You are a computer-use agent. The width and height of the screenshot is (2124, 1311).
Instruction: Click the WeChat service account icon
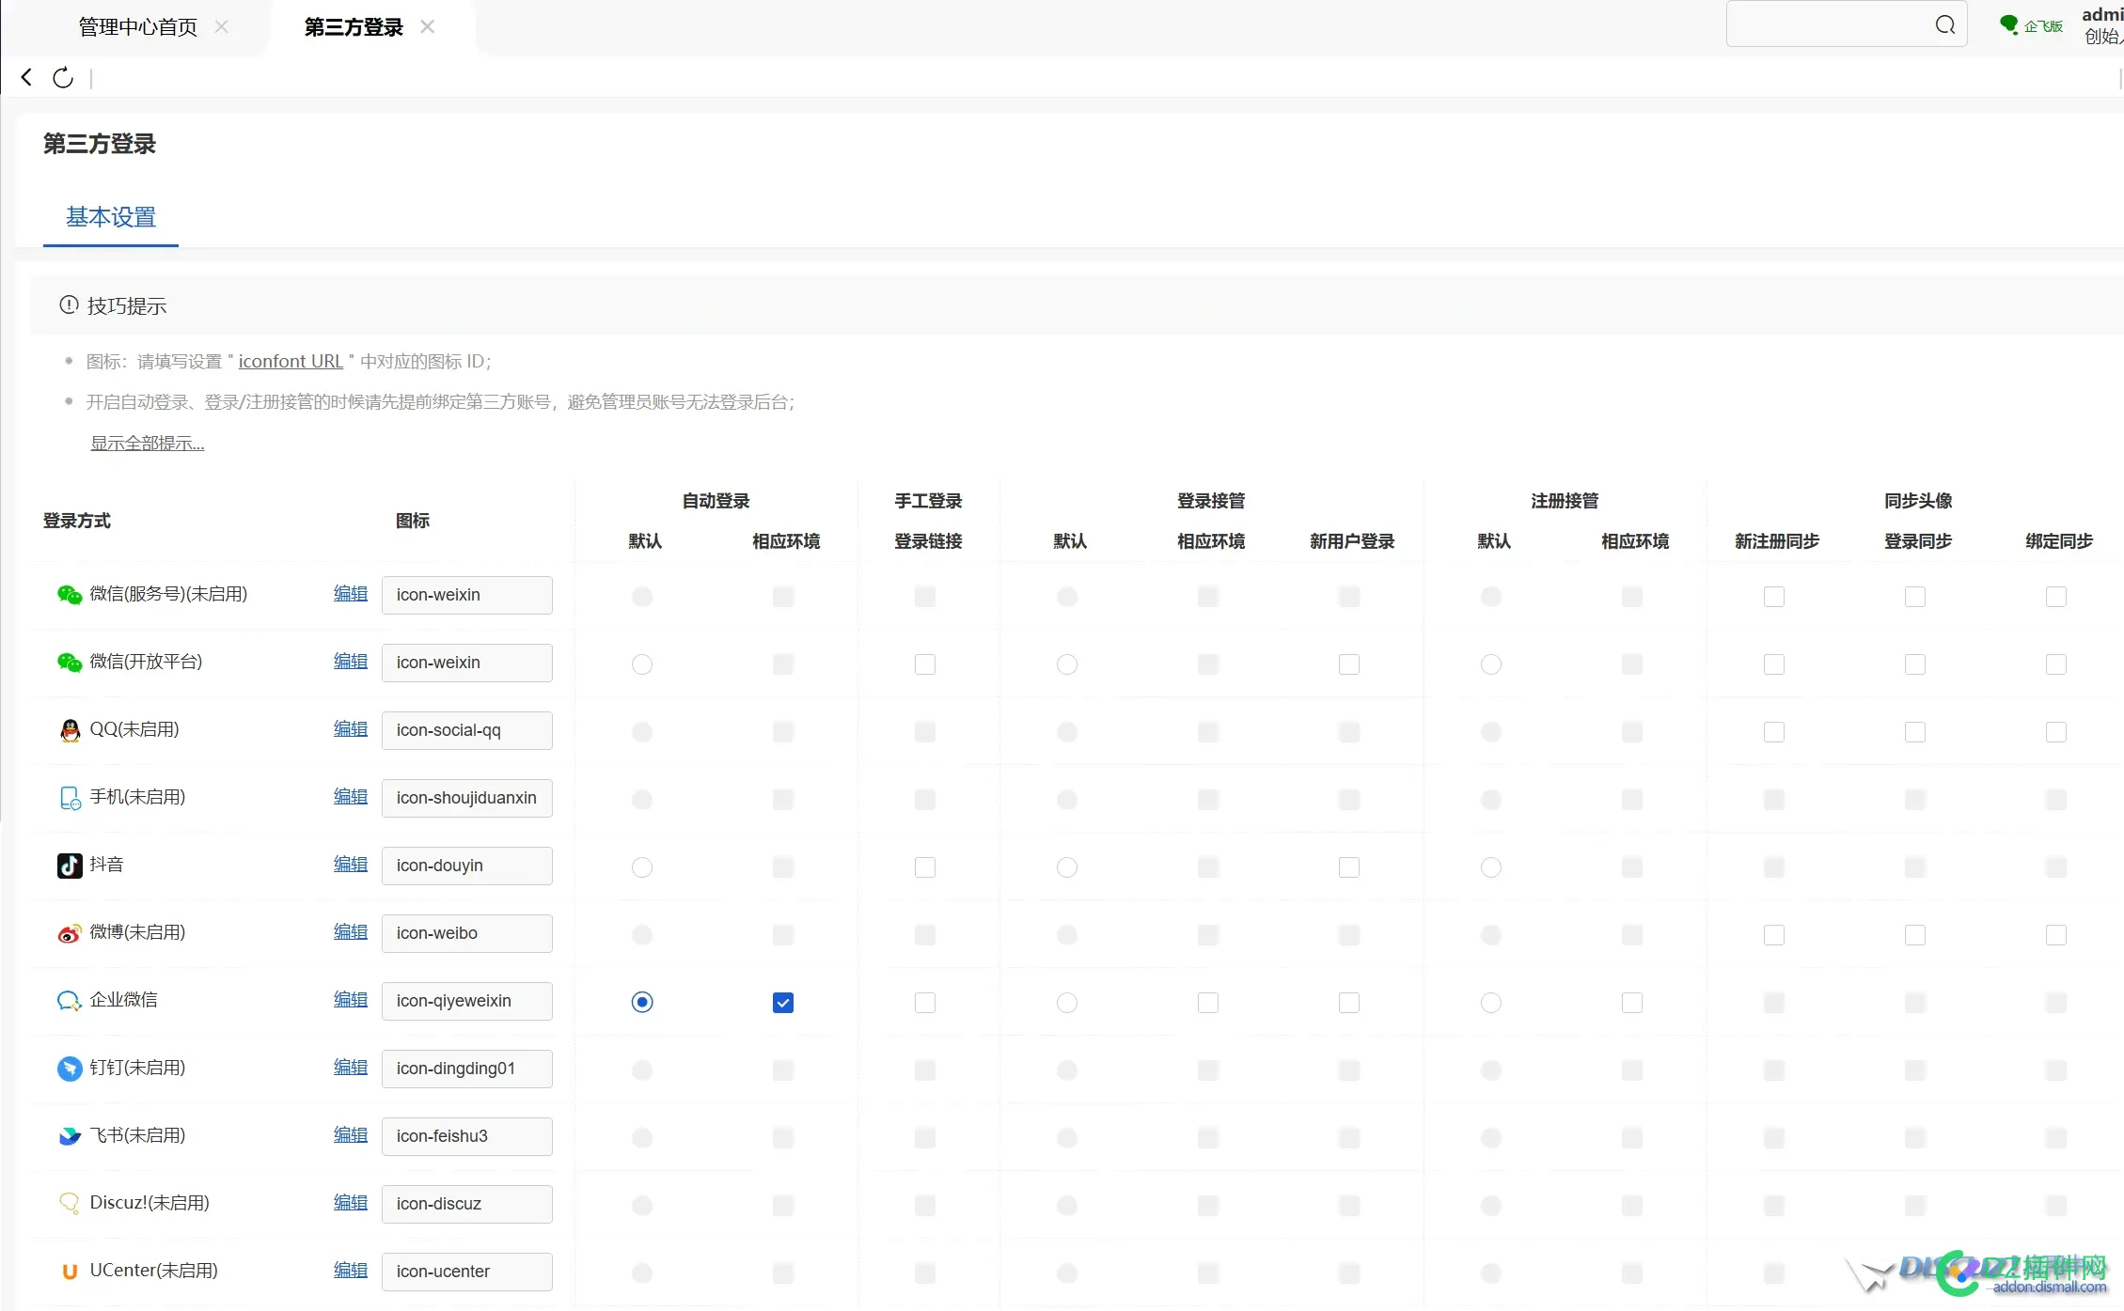pyautogui.click(x=68, y=594)
